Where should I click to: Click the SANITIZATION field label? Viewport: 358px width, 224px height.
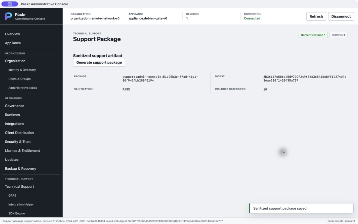point(83,89)
